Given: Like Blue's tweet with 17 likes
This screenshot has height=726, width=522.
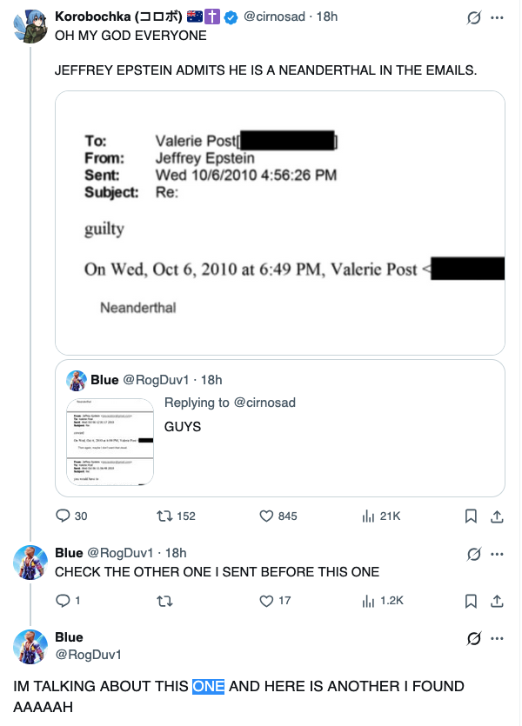Looking at the screenshot, I should (x=267, y=600).
